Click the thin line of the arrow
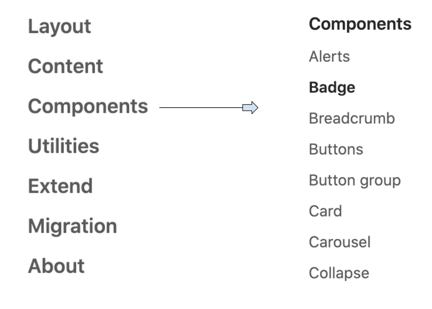The height and width of the screenshot is (309, 432). (201, 108)
